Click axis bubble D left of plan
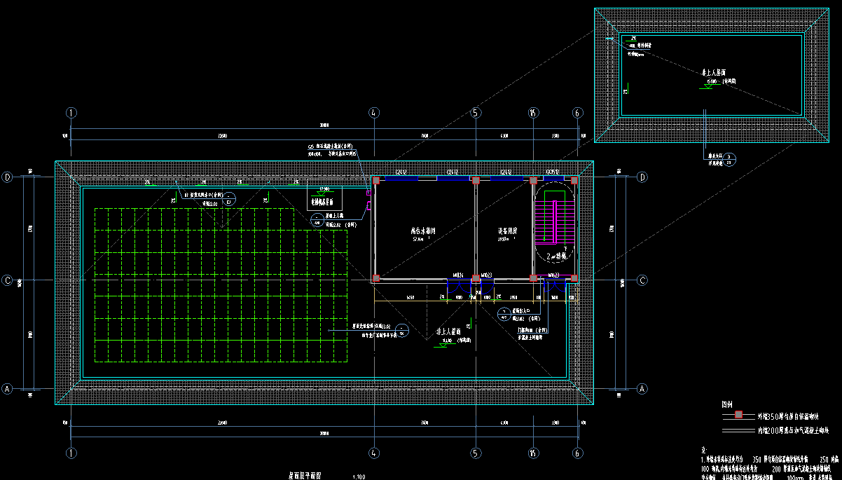This screenshot has height=480, width=842. [8, 177]
